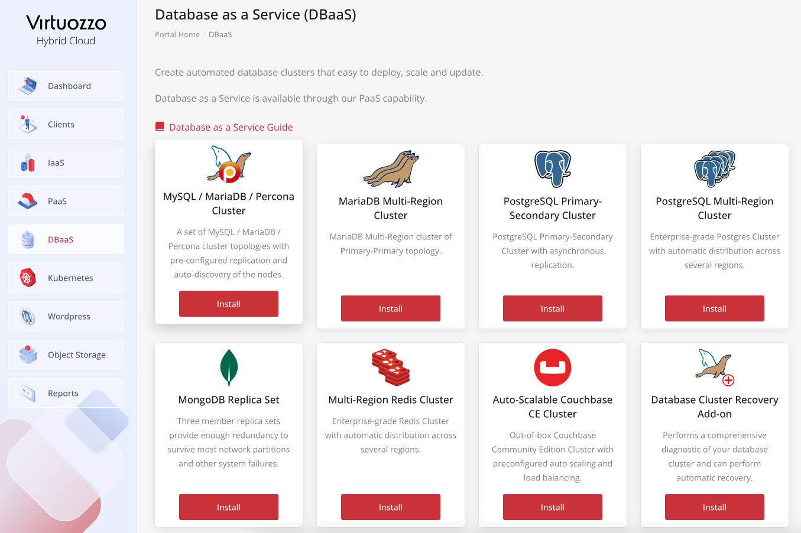
Task: Click 'A set of MySQL / MariaDB / Percona' description
Action: (229, 253)
